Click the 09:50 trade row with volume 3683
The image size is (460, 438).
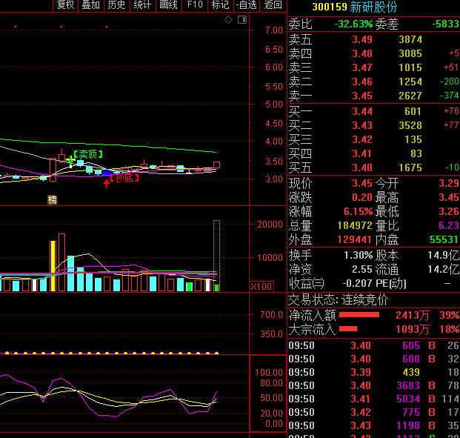(374, 385)
